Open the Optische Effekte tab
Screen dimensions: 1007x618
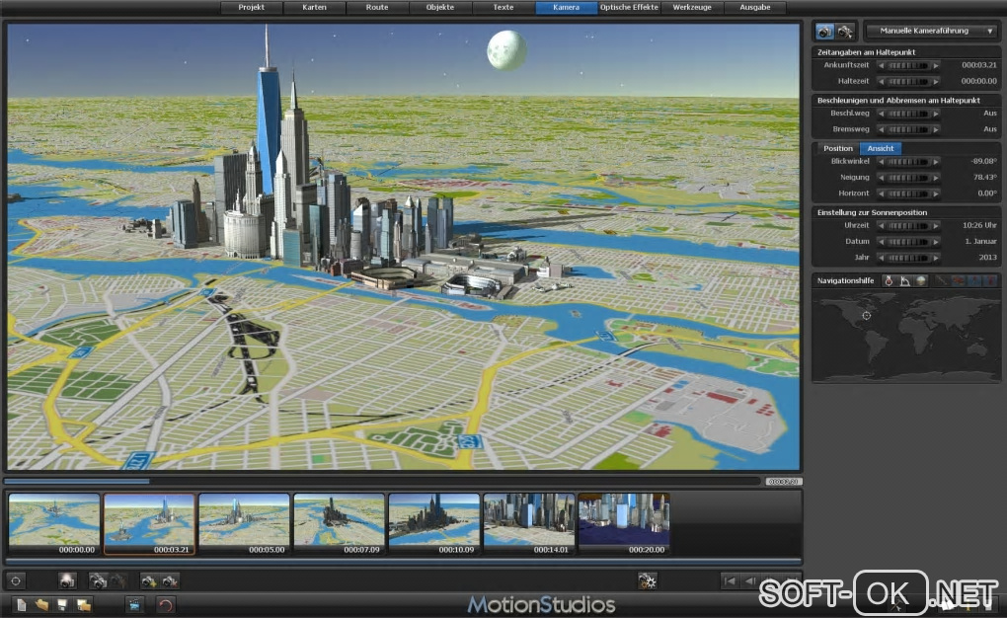pos(629,7)
